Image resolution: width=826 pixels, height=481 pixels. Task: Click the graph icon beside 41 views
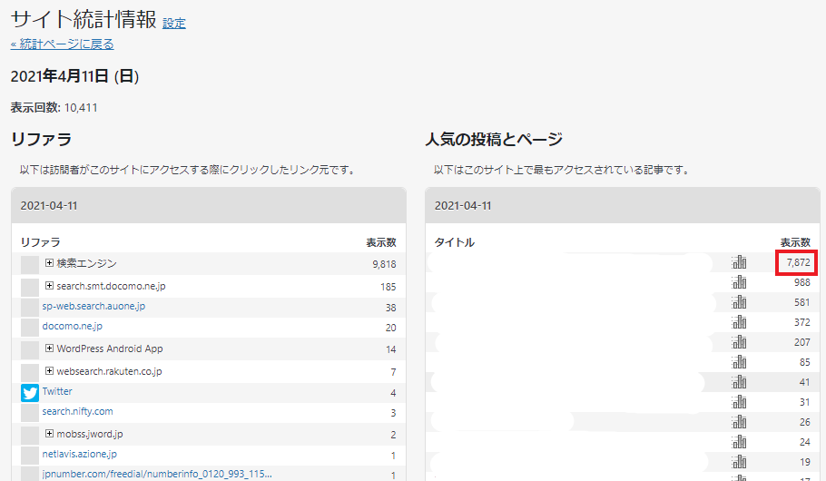coord(739,382)
